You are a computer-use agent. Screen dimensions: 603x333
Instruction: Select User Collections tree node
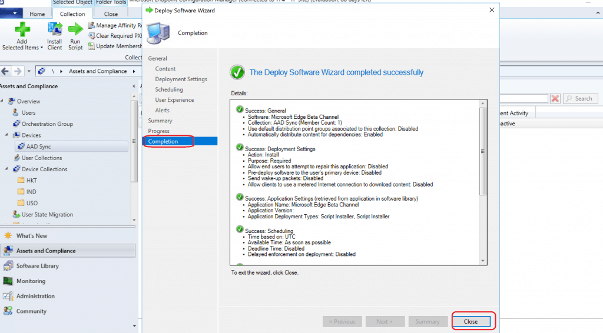click(x=42, y=158)
